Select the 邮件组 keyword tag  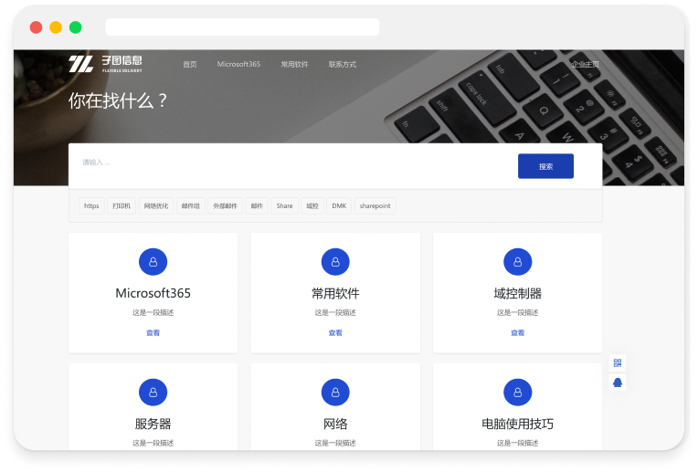[191, 206]
